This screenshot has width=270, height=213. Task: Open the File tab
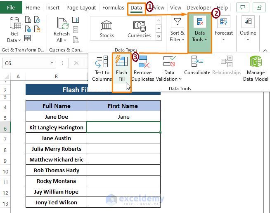(x=11, y=7)
